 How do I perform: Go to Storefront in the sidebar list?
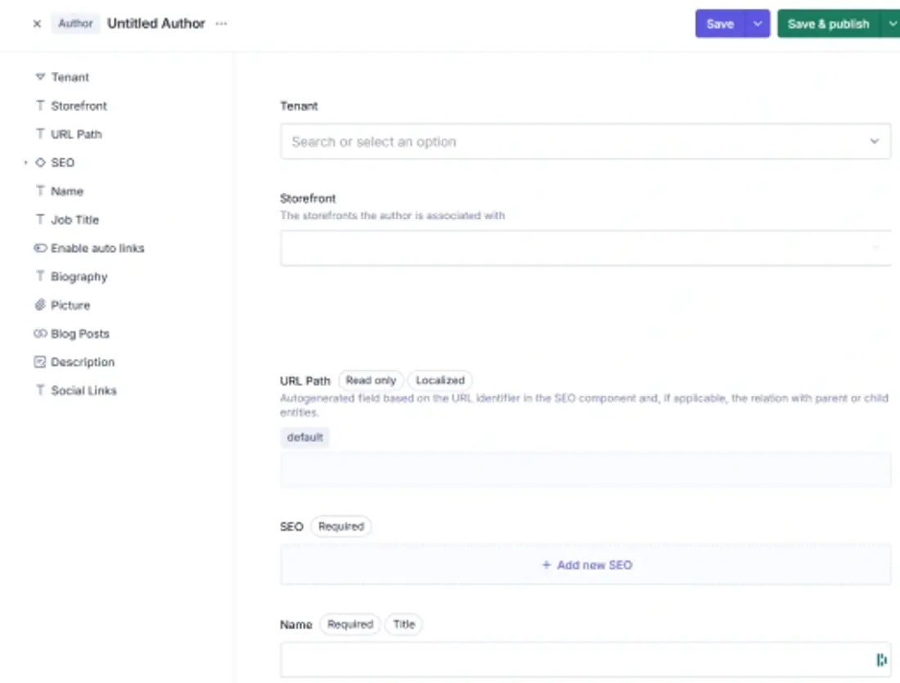(79, 106)
